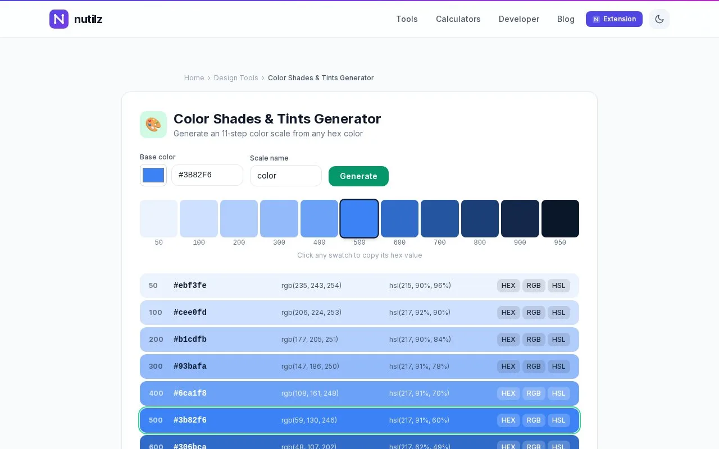
Task: Open the Calculators menu
Action: pyautogui.click(x=458, y=19)
